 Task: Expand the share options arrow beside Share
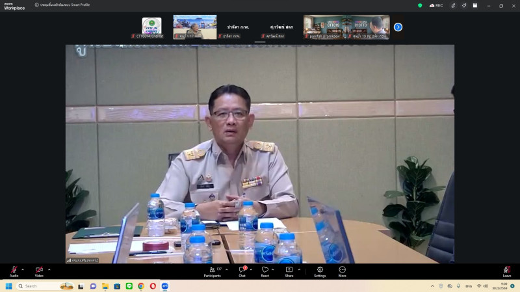point(299,269)
